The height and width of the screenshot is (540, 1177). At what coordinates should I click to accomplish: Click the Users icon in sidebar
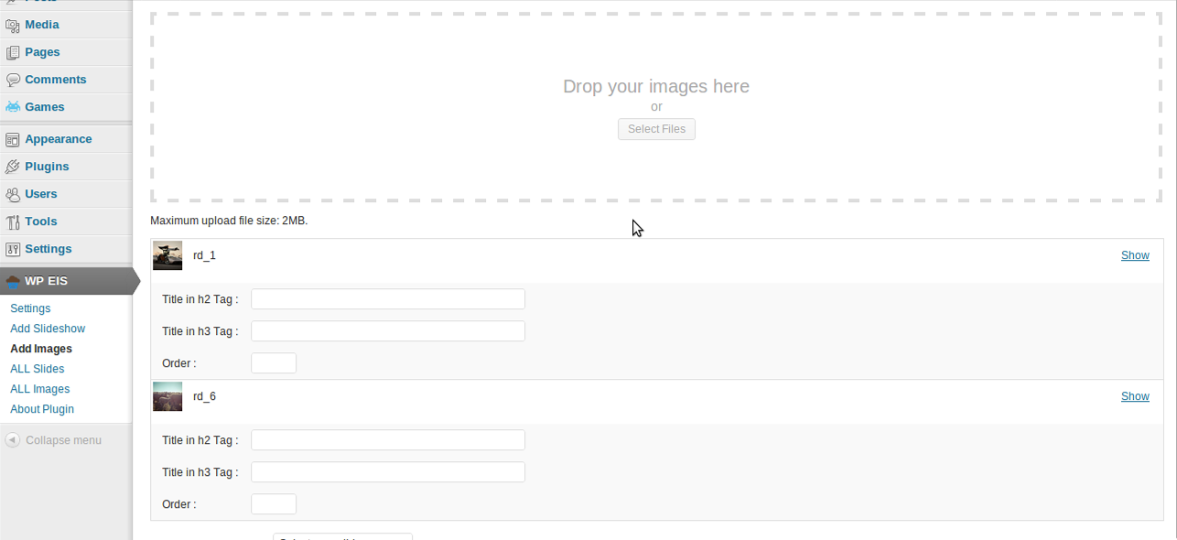coord(13,194)
